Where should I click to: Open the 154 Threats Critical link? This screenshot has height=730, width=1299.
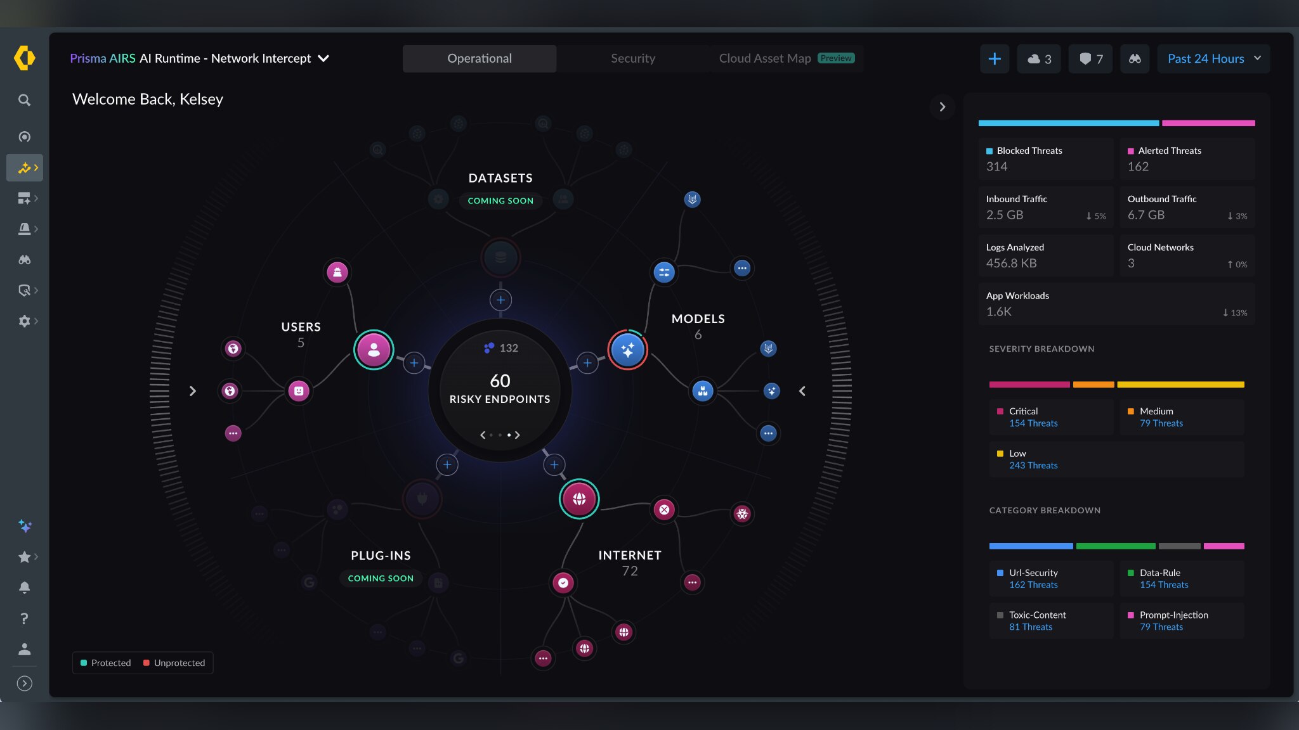1033,423
